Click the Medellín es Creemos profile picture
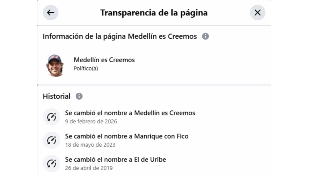This screenshot has width=311, height=175. (x=55, y=64)
